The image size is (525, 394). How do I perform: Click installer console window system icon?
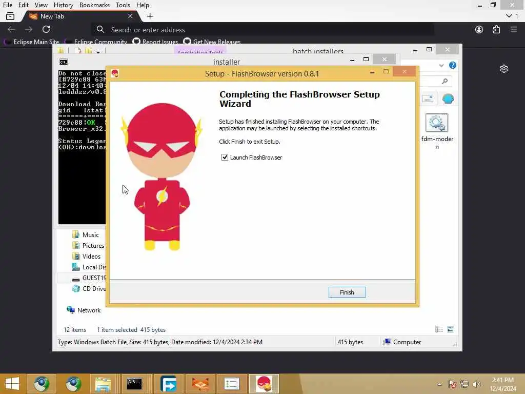(x=63, y=62)
